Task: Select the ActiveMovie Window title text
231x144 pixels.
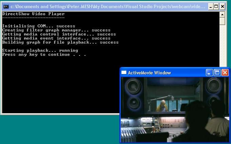Action: click(x=149, y=73)
